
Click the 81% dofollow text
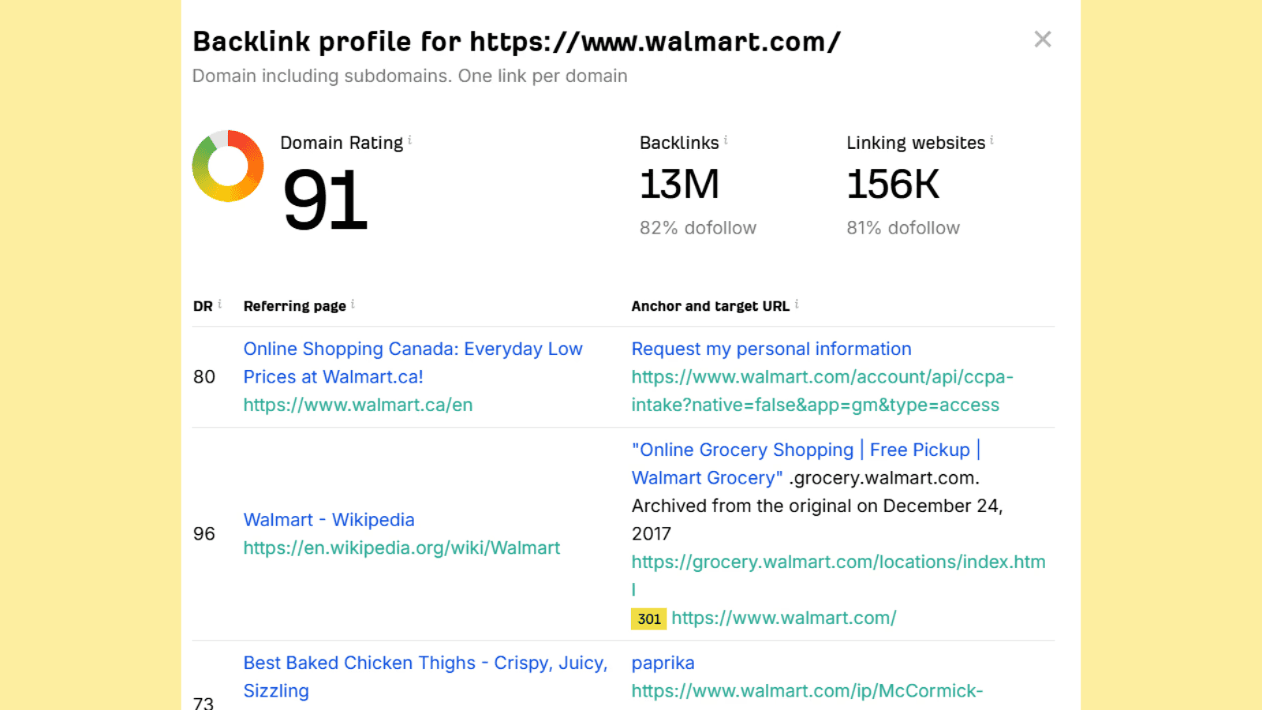tap(903, 228)
